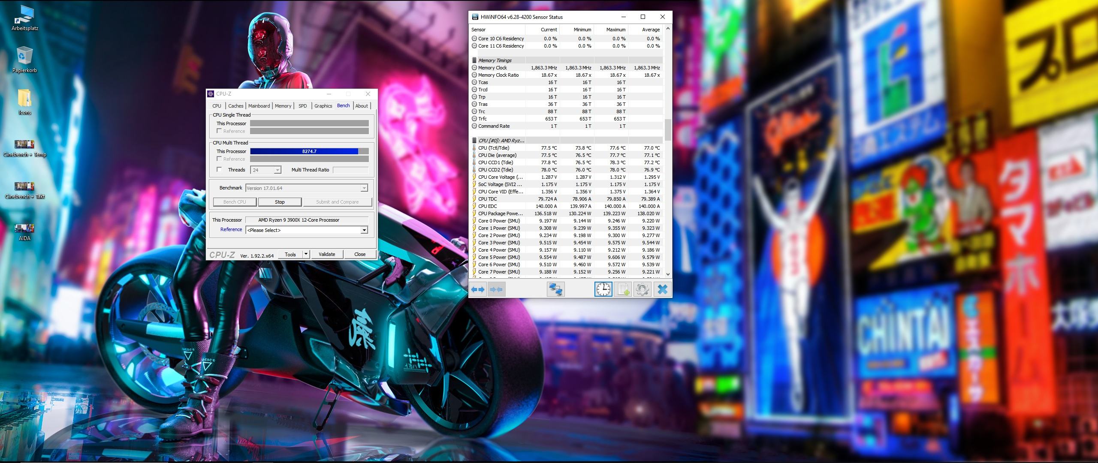Click HWiNFO clock reset timer icon

[603, 290]
